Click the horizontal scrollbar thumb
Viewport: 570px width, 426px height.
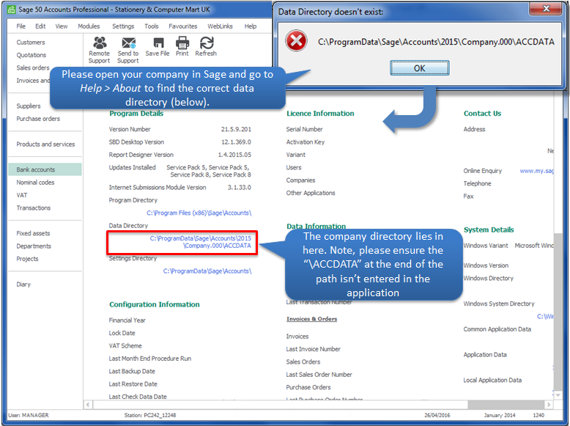506,405
